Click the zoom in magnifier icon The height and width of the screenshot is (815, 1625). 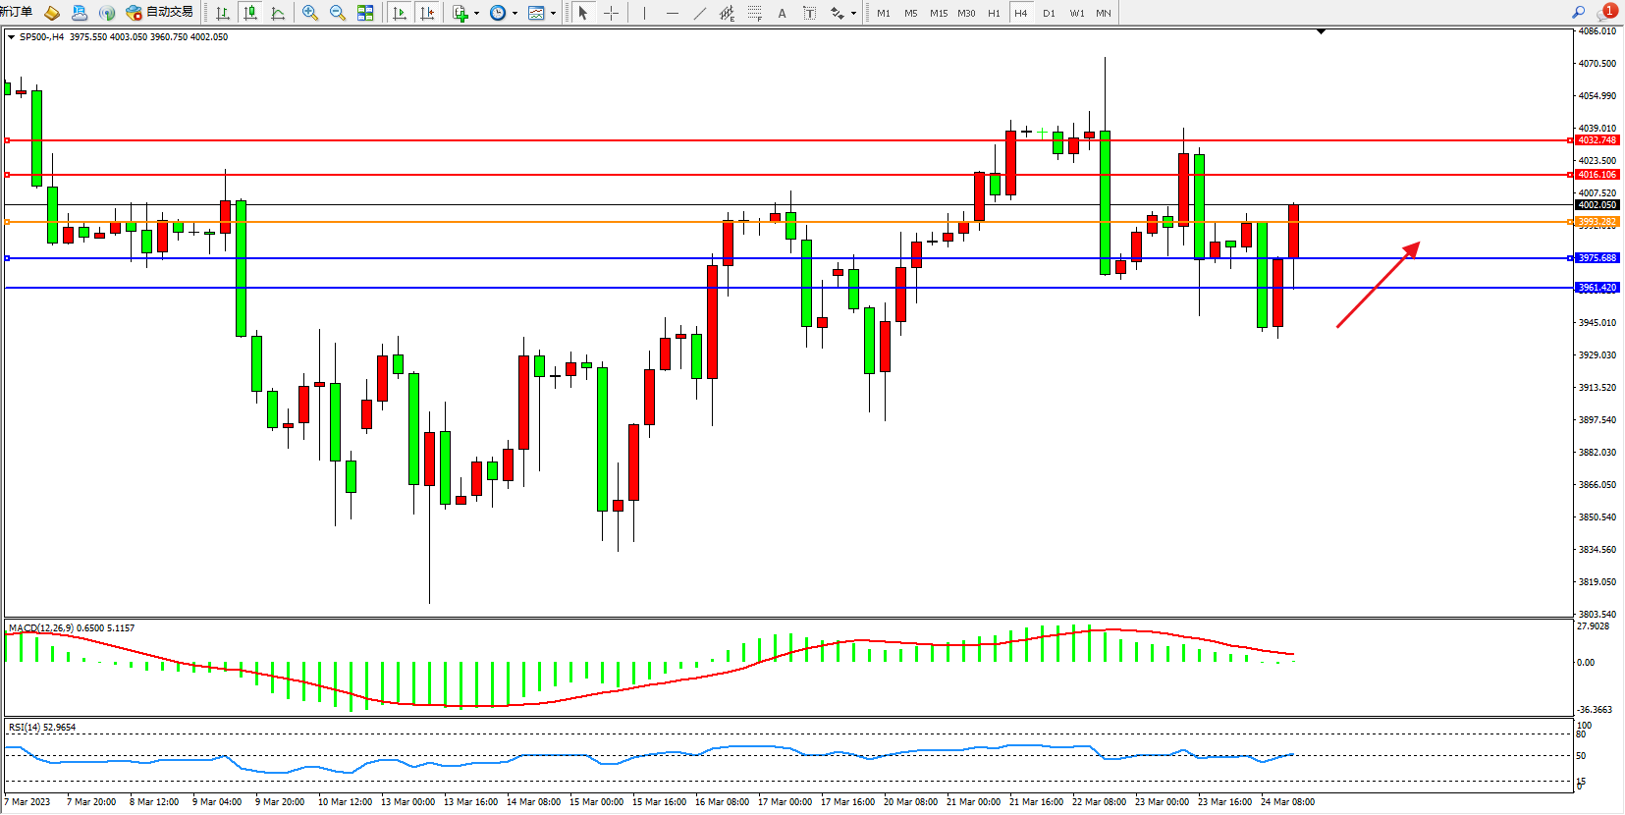[310, 13]
